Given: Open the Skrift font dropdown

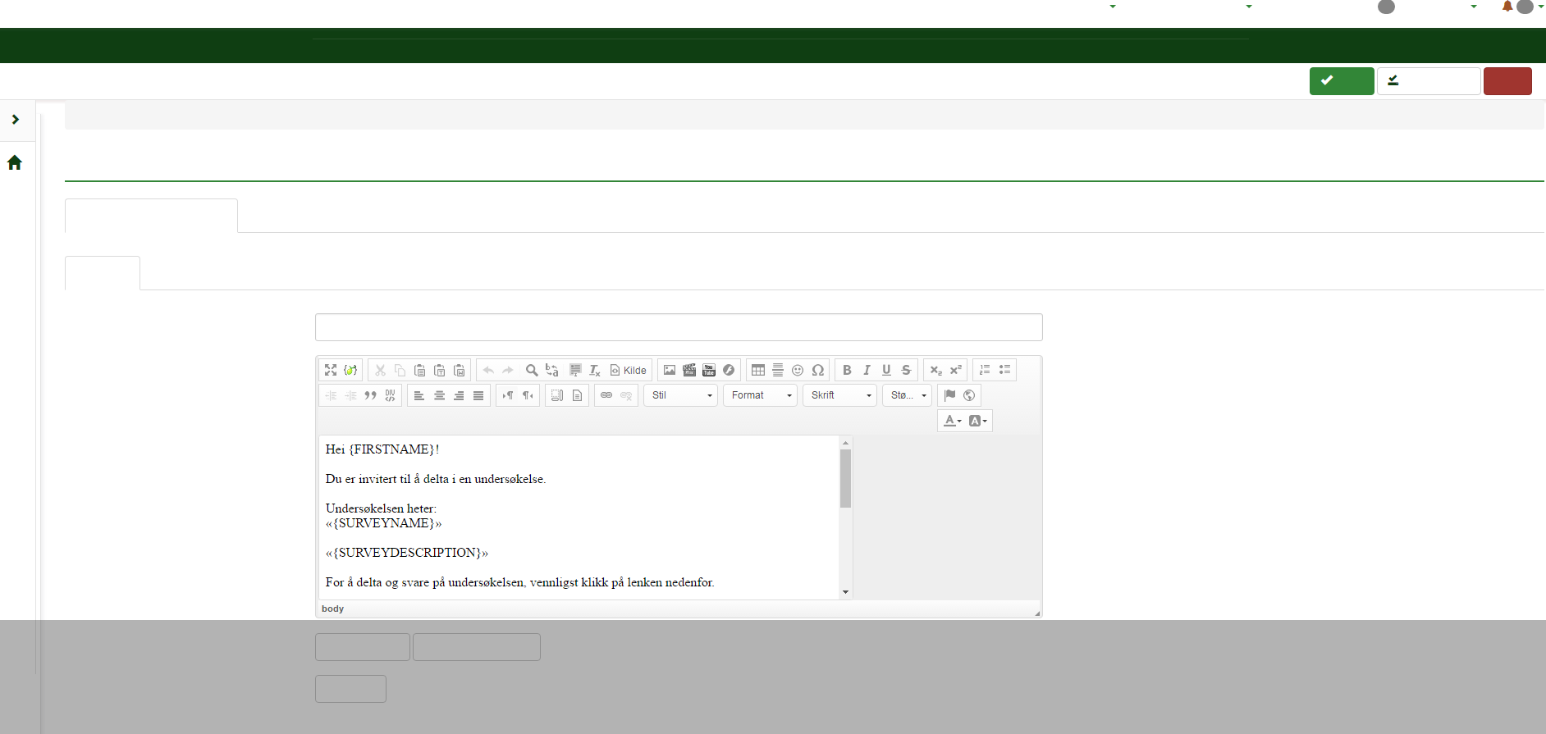Looking at the screenshot, I should pyautogui.click(x=839, y=395).
